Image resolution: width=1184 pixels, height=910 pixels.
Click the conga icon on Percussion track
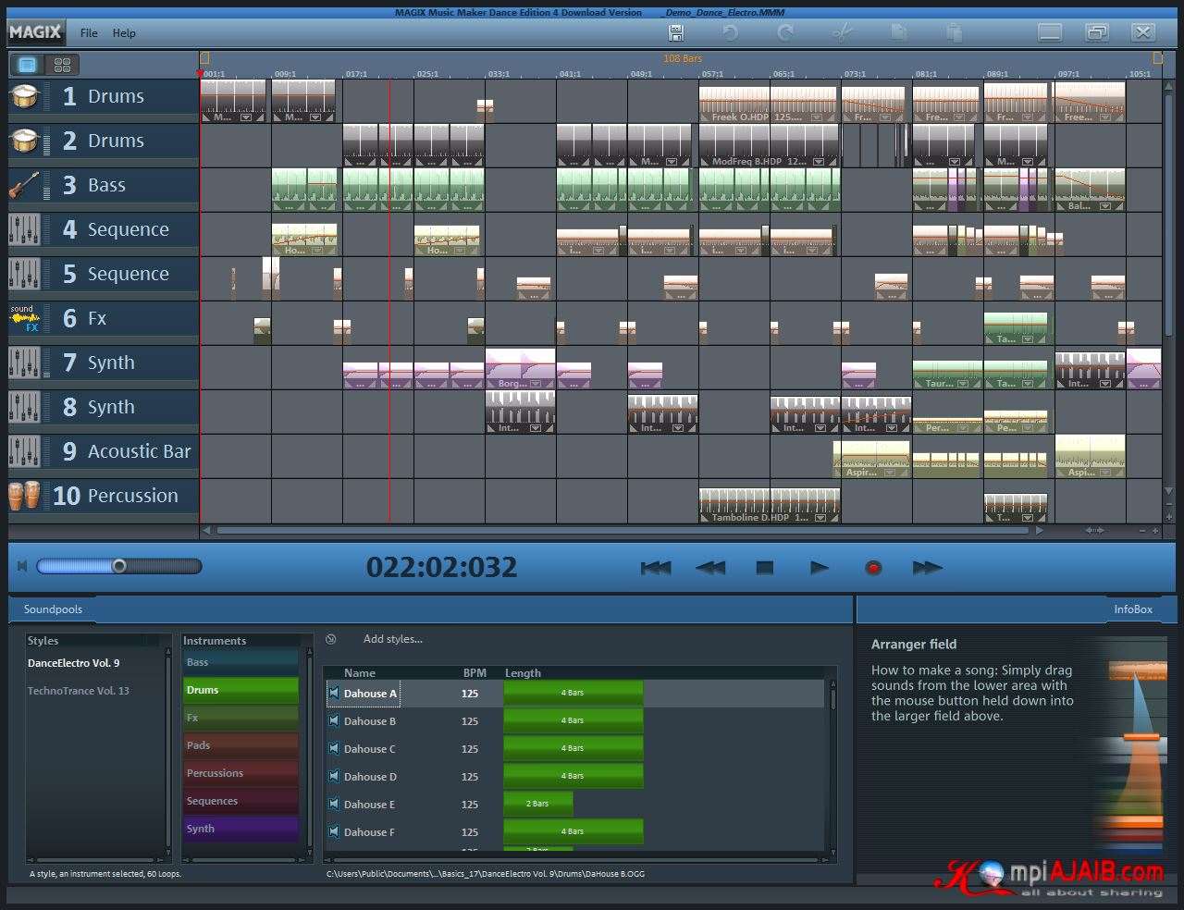(25, 496)
